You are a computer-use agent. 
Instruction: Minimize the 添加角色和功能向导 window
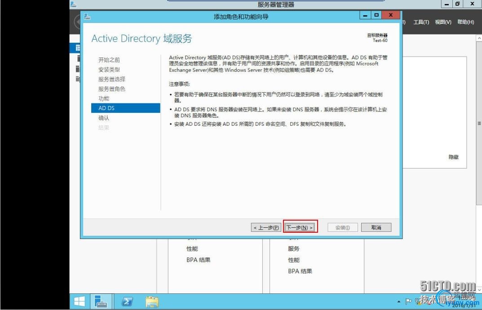pos(365,15)
